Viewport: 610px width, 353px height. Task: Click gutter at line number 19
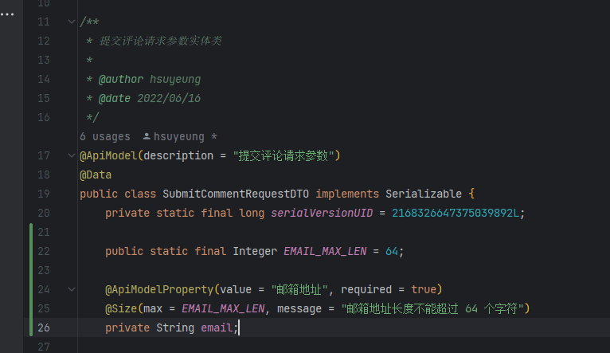[x=43, y=194]
